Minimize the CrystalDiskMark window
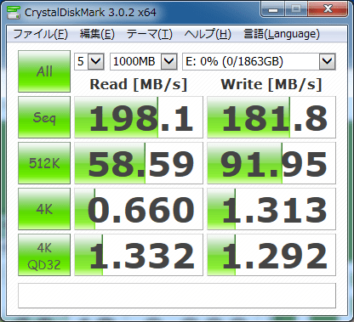This screenshot has width=354, height=322. [273, 10]
